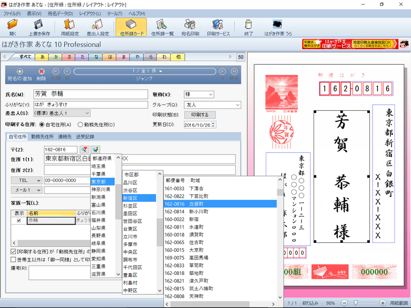The height and width of the screenshot is (308, 411).
Task: Click the zoom in plus icon
Action: tap(382, 303)
